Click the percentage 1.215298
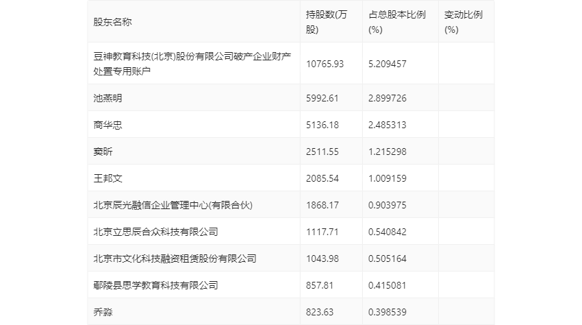 click(387, 152)
